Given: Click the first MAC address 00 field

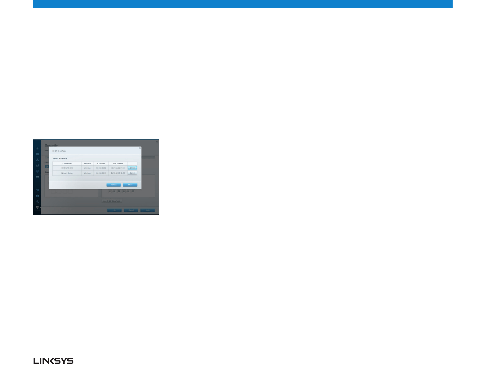Looking at the screenshot, I should [x=110, y=191].
